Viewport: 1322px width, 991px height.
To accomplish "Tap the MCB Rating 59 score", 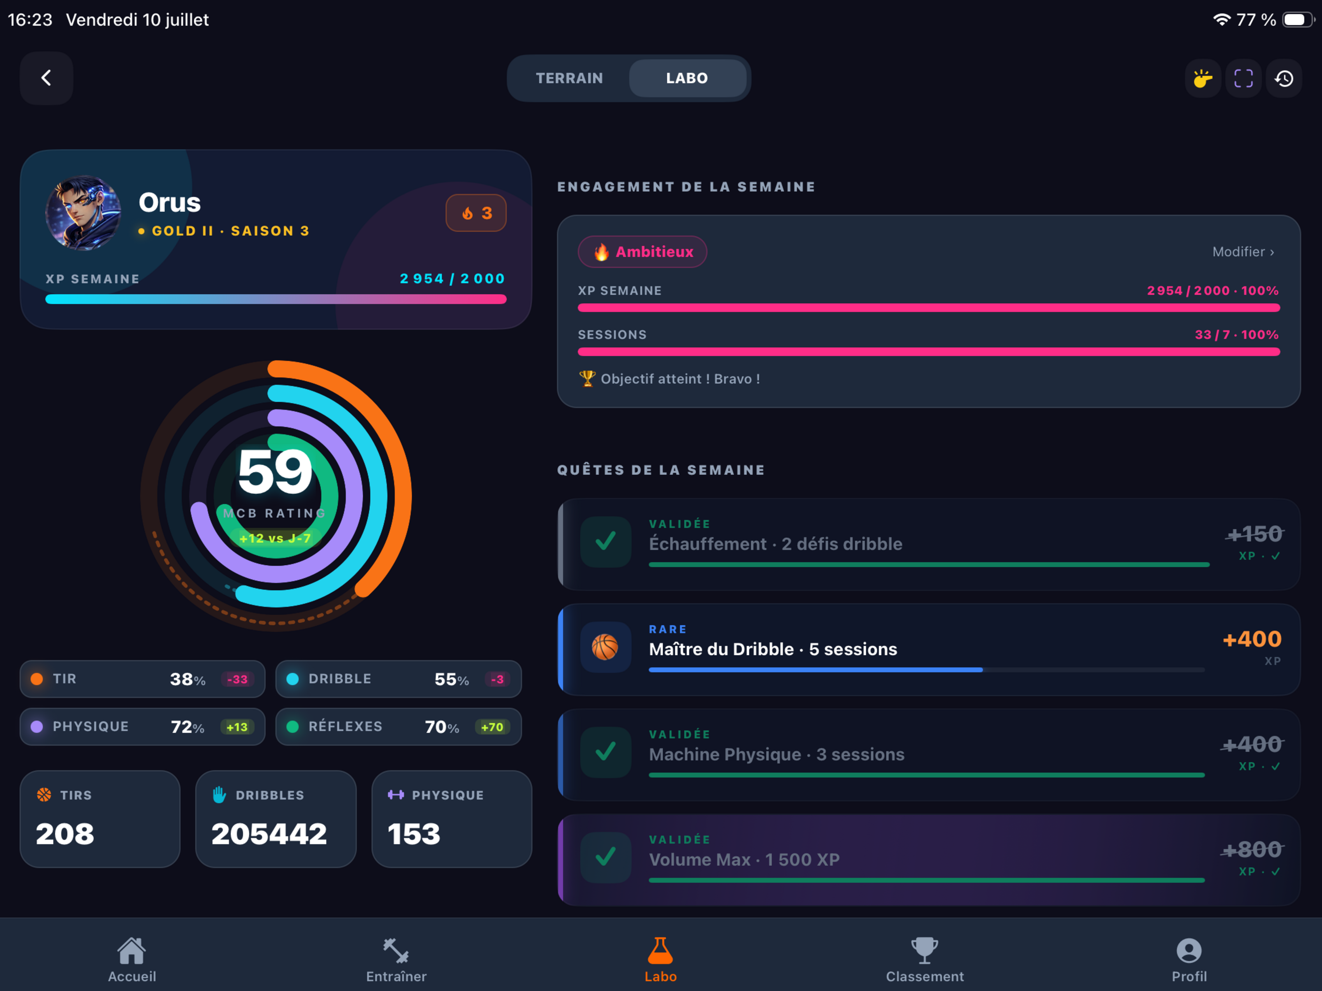I will (275, 472).
